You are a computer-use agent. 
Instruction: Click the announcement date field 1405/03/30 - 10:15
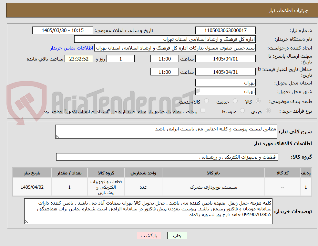tap(62, 30)
